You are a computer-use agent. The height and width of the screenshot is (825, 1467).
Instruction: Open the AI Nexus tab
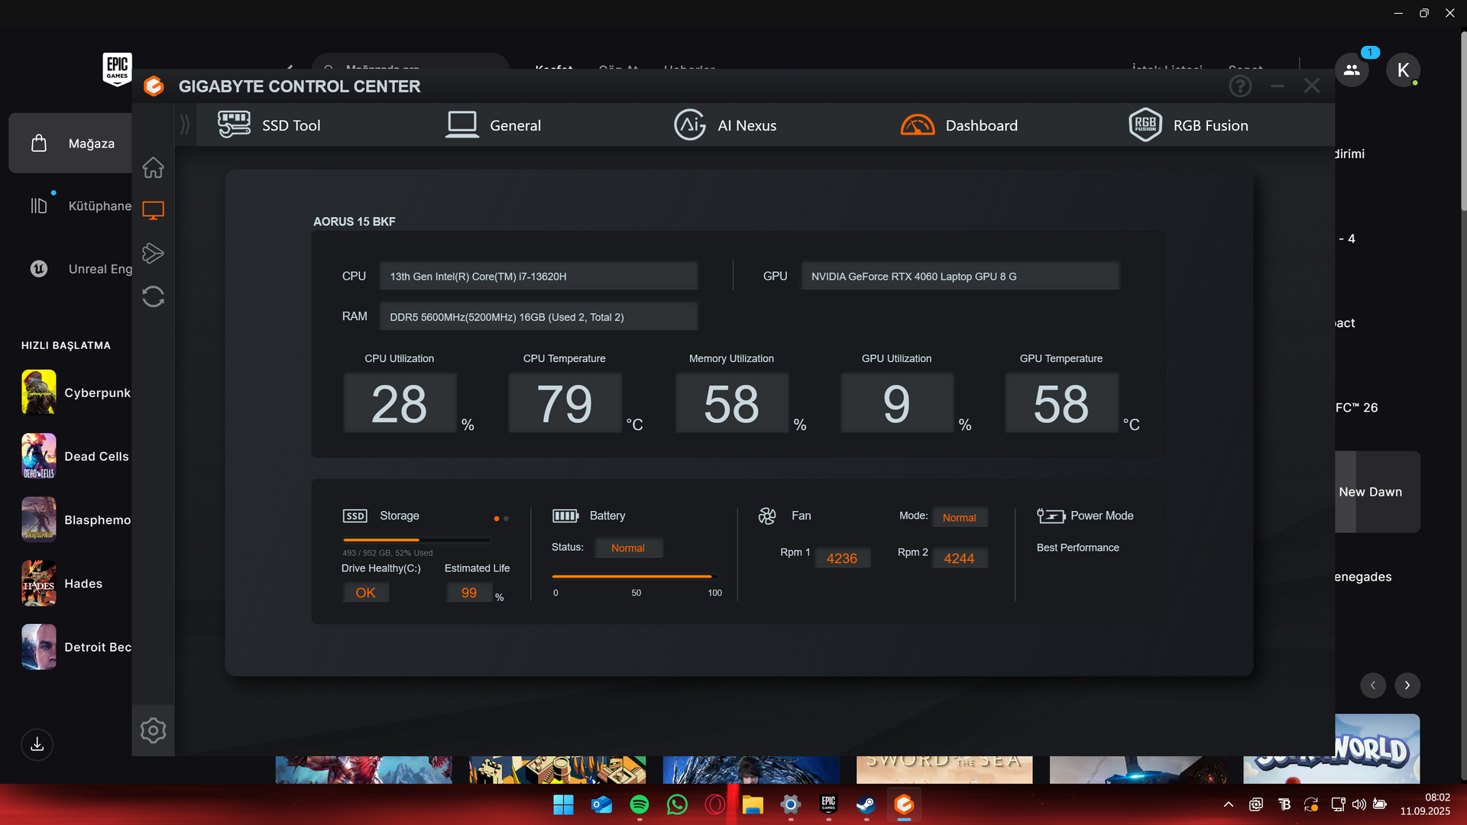724,125
